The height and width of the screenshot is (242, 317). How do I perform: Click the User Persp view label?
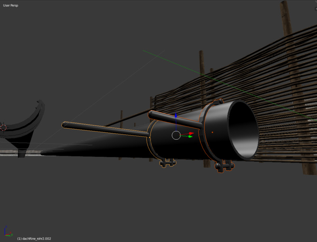click(11, 6)
